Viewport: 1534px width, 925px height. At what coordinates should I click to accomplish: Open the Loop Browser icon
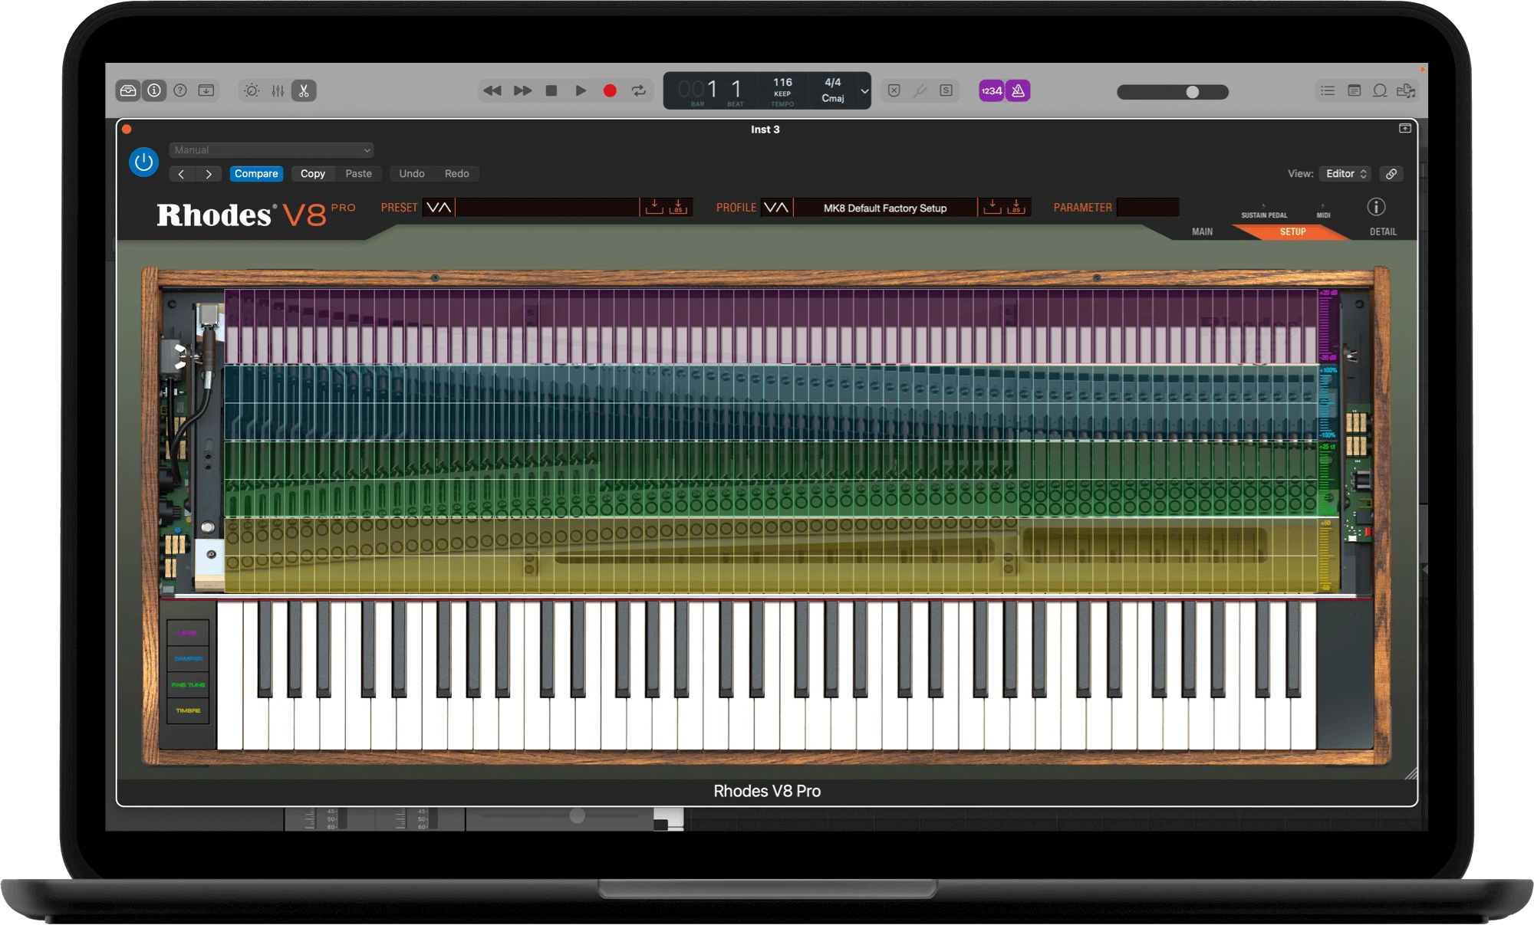[x=1380, y=90]
